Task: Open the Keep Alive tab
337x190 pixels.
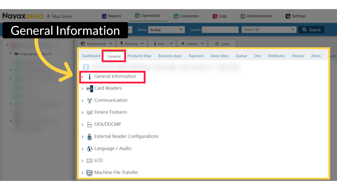Action: (x=219, y=56)
